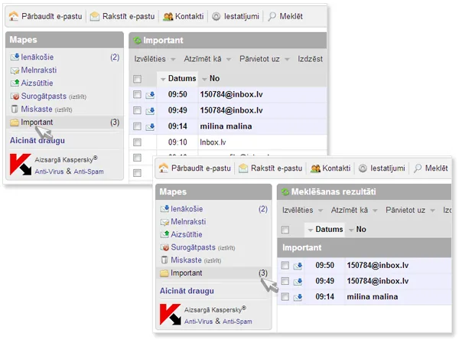Click the incoming mail icon on 09:14 row, upper window
The height and width of the screenshot is (343, 459).
pos(150,126)
